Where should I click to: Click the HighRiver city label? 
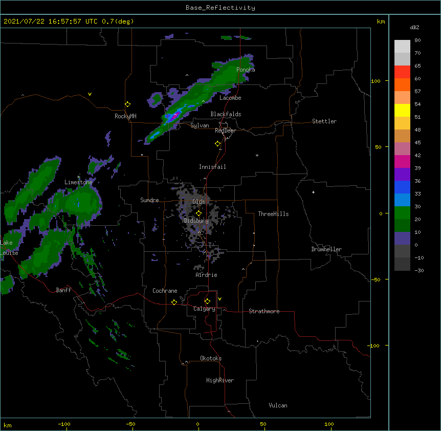click(220, 380)
